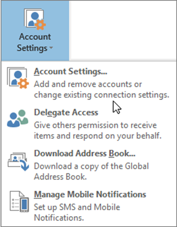Click 'Download a copy of the Global' description

(91, 166)
